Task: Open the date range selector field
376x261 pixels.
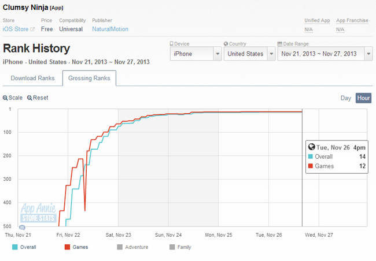Action: [x=325, y=54]
